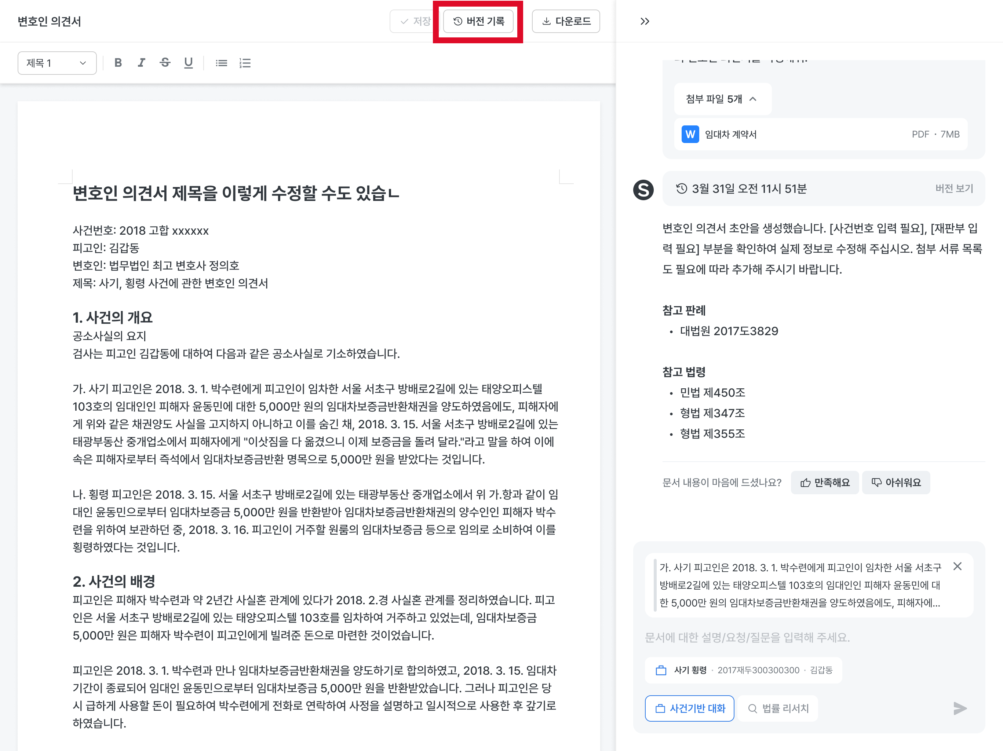Open 버전 기록 history
The height and width of the screenshot is (751, 1003).
click(x=478, y=21)
